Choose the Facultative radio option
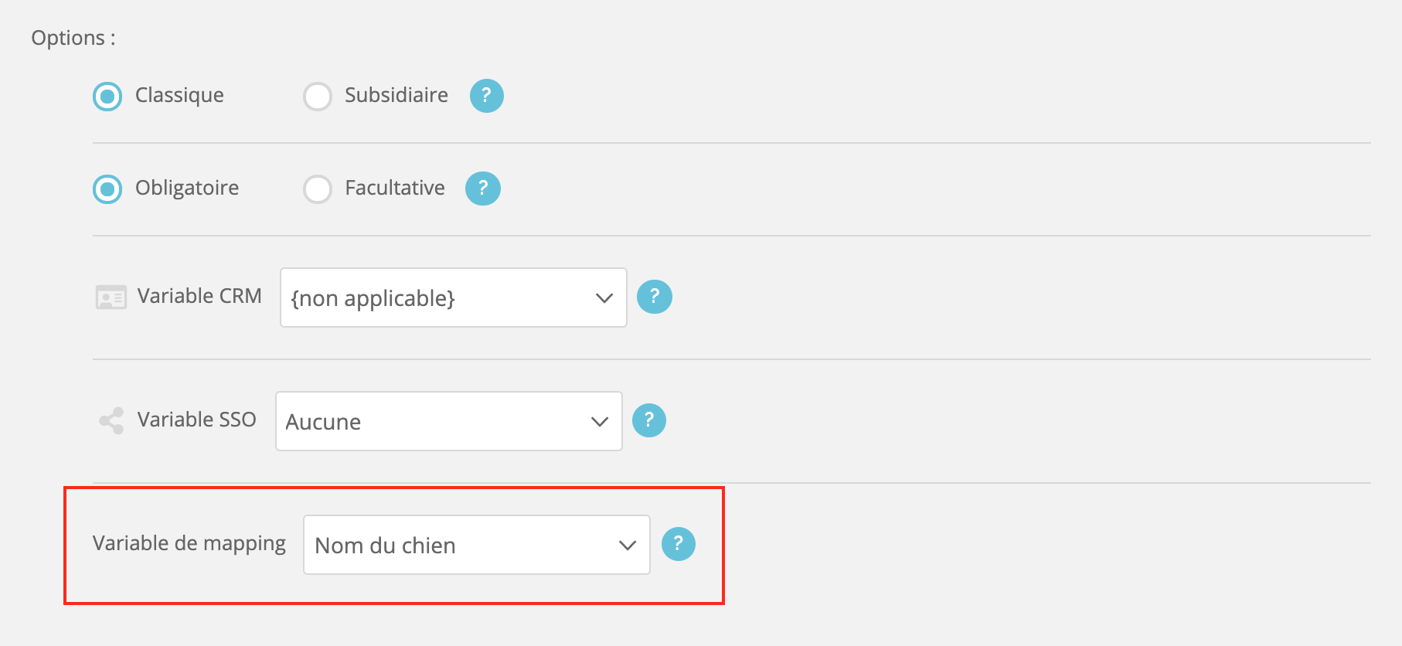Screen dimensions: 1402x646 click(x=318, y=189)
